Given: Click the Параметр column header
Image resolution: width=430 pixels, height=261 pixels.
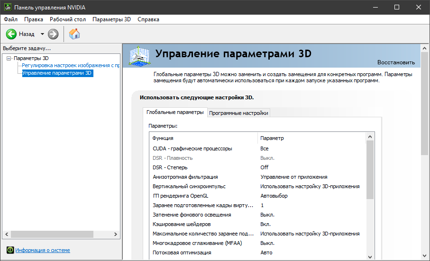Looking at the screenshot, I should click(x=311, y=138).
